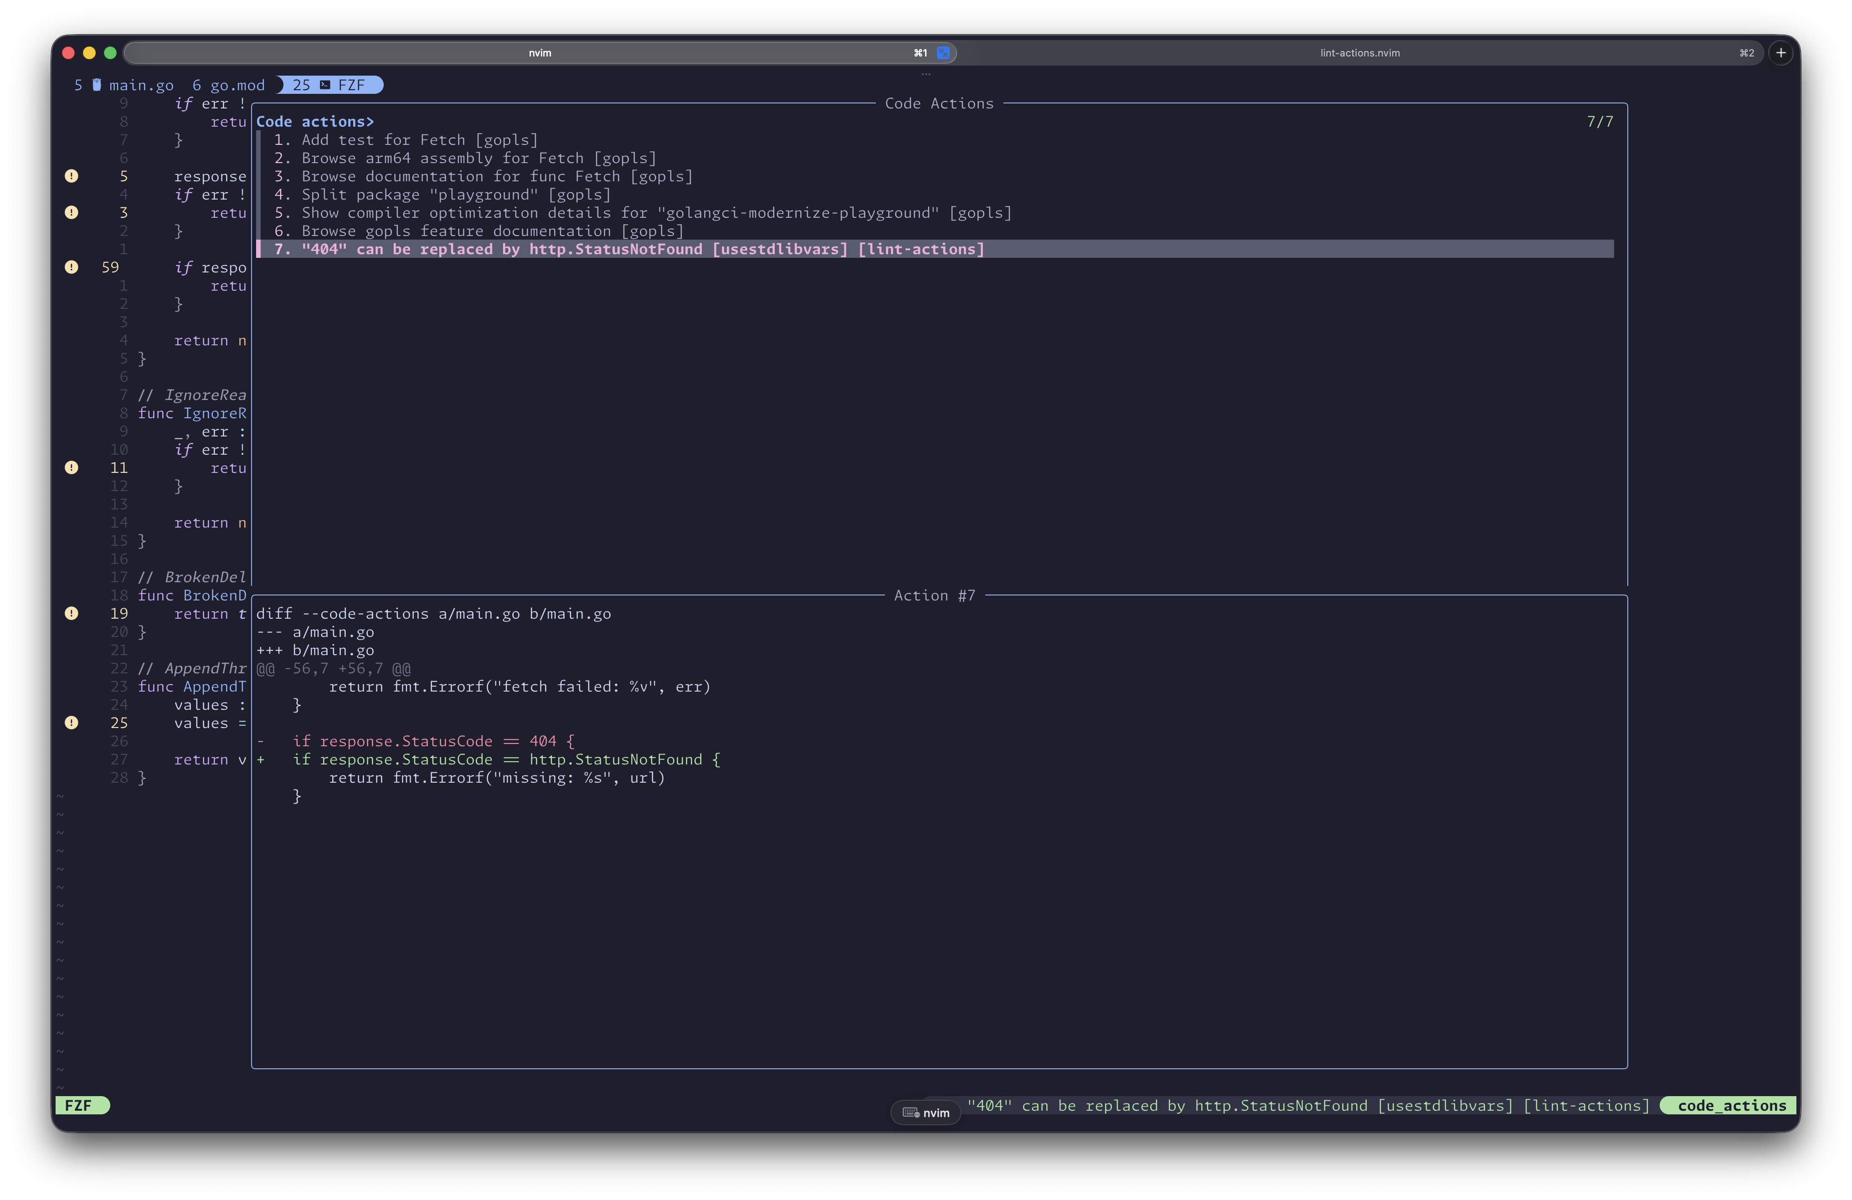Click the diagnostic warning icon on line 11
This screenshot has width=1852, height=1200.
(x=72, y=467)
